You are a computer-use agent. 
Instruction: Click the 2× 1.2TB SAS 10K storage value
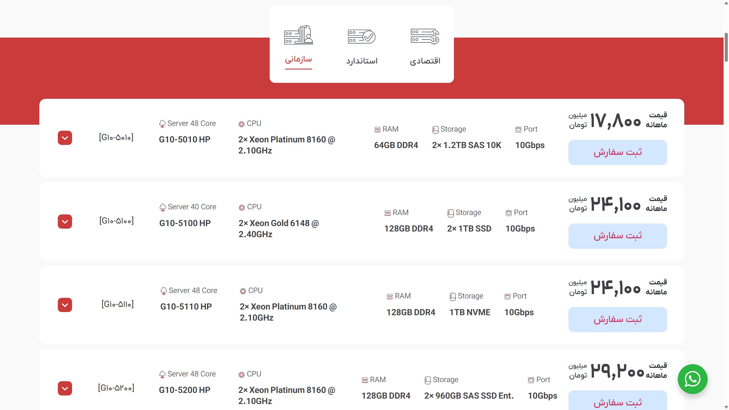point(467,145)
